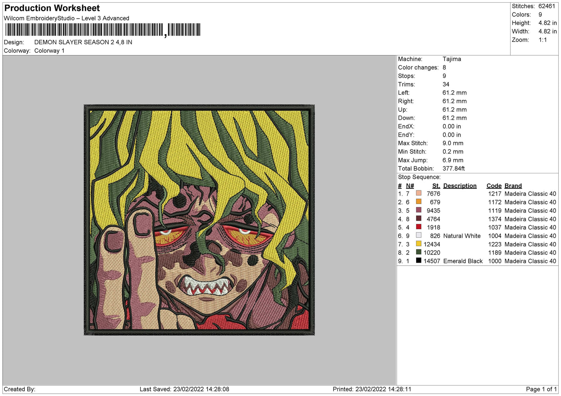Click the N# column header
This screenshot has height=396, width=561.
click(410, 186)
